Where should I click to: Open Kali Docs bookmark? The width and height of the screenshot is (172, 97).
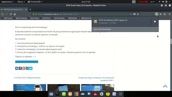point(45,18)
